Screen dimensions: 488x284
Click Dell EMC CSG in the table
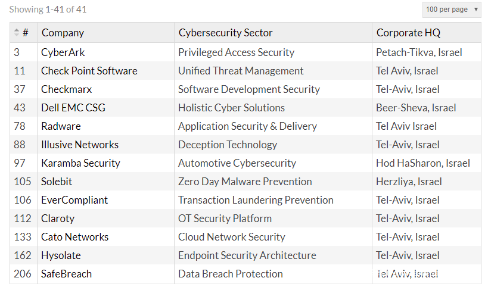73,108
